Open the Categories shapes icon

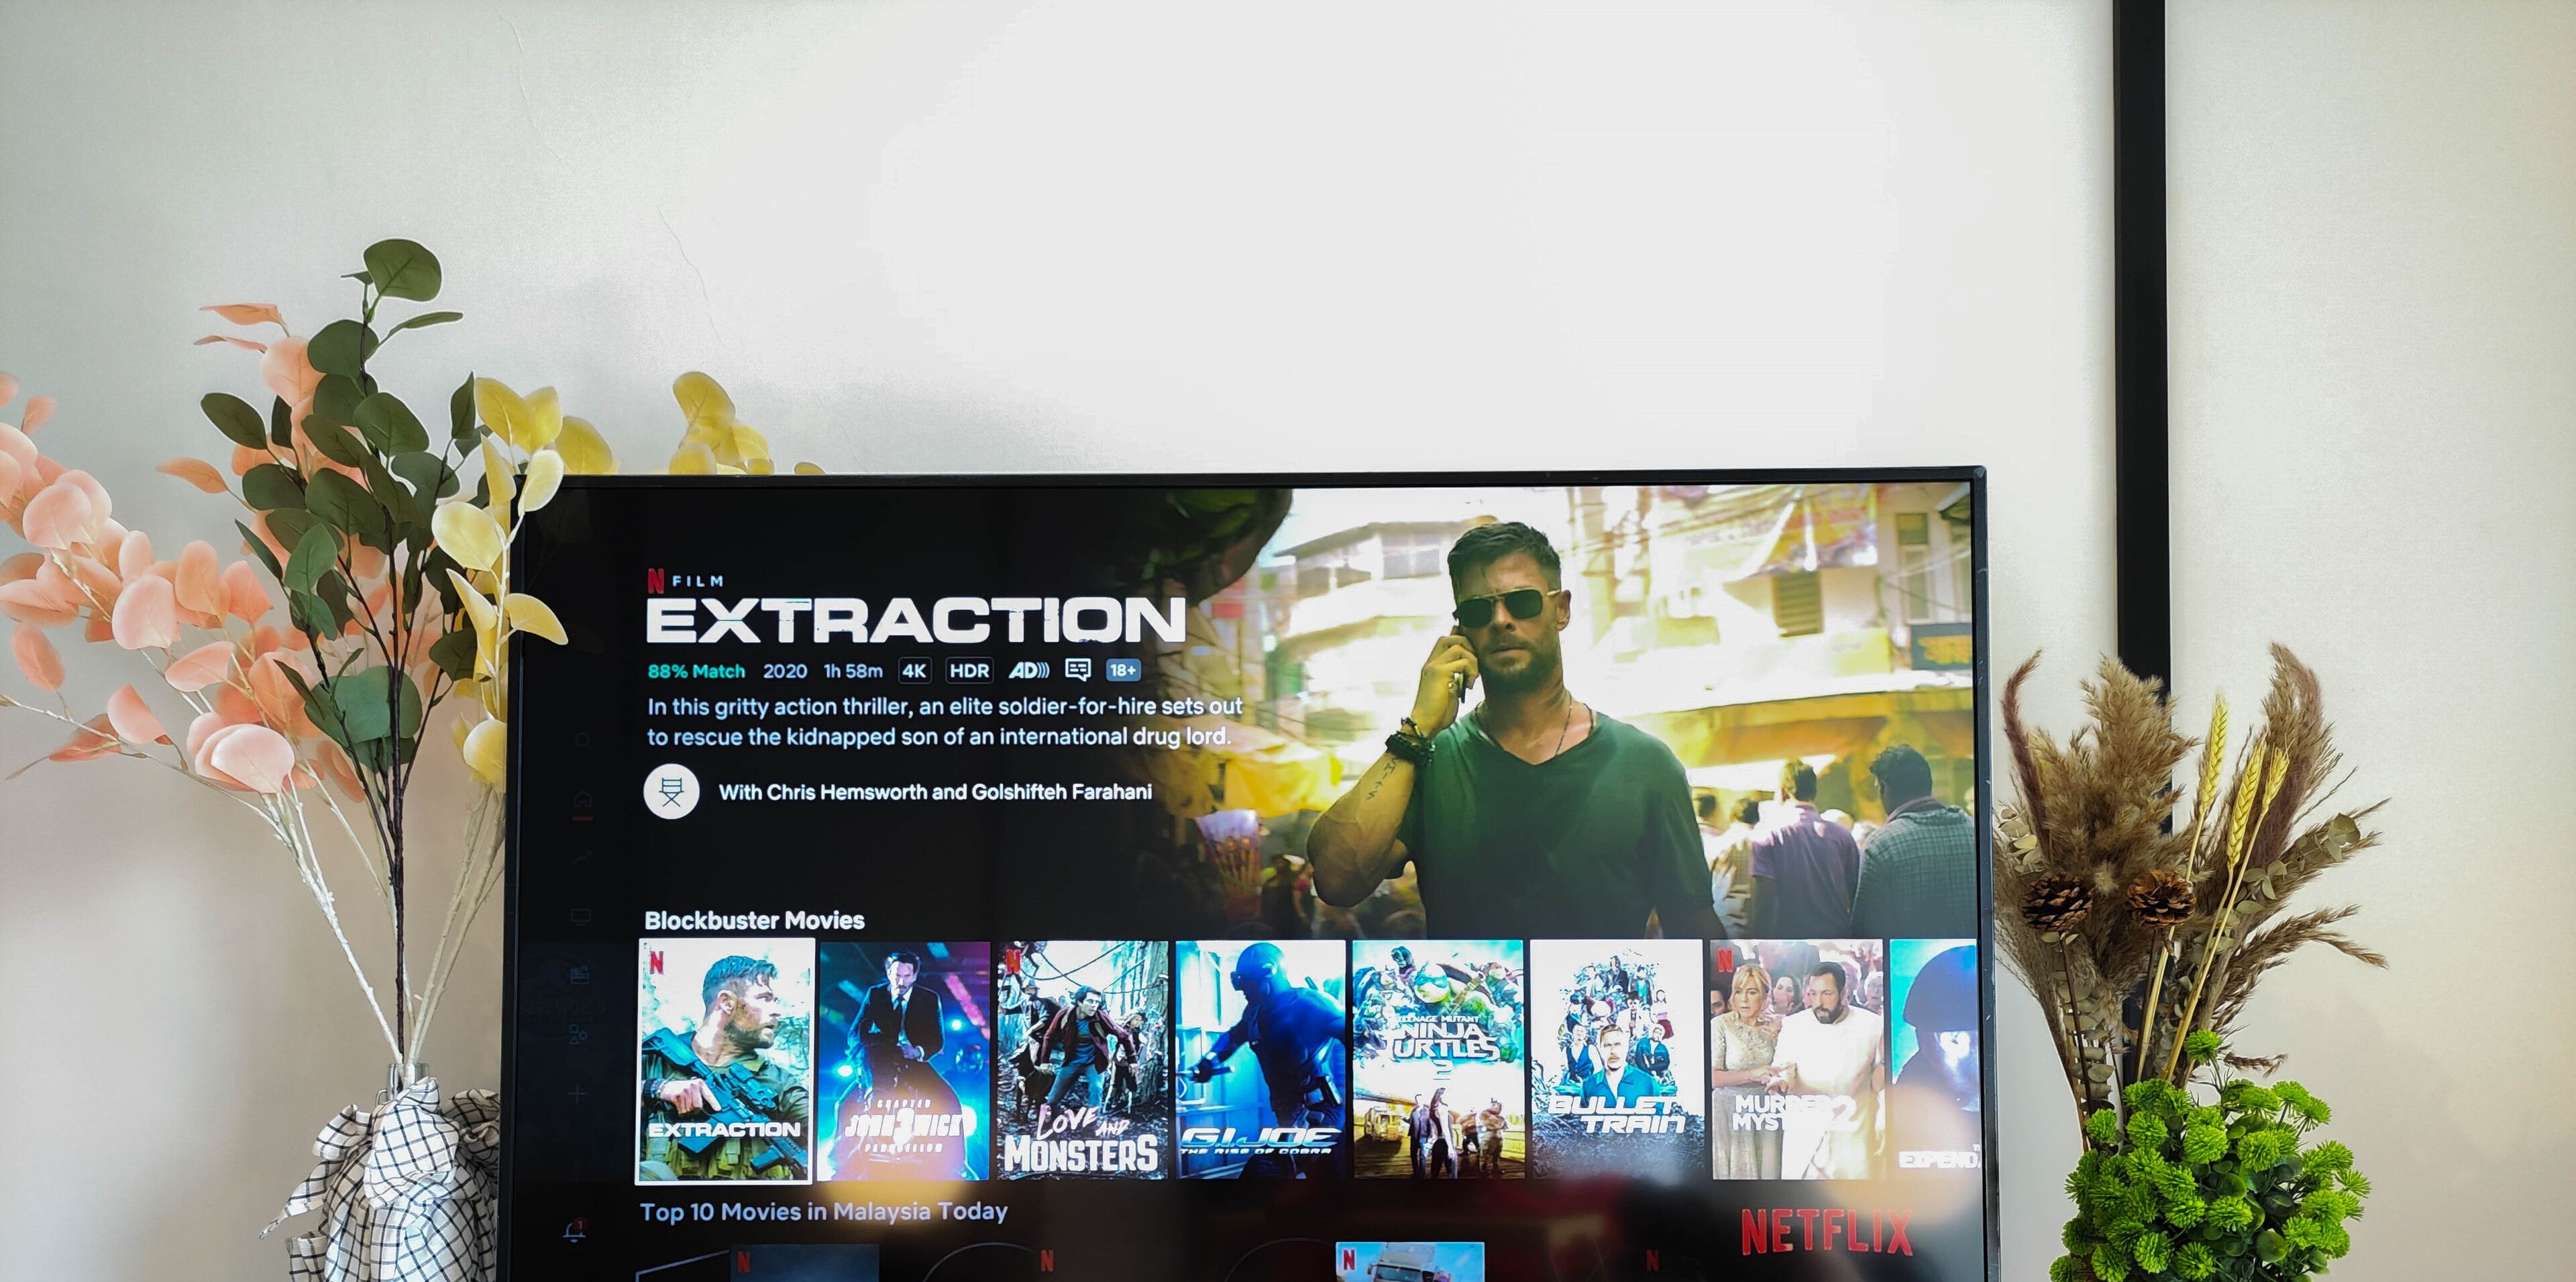(579, 1035)
